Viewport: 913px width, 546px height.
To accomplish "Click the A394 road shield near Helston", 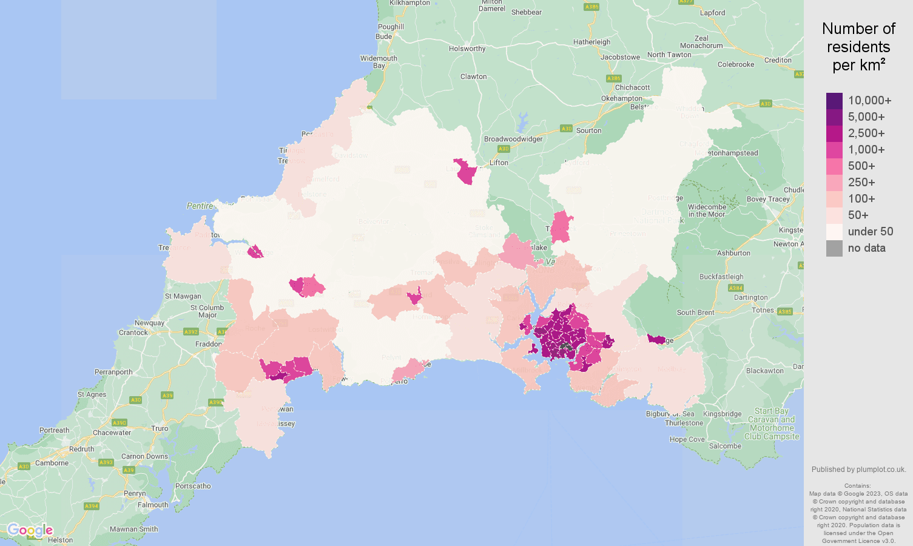I will 92,506.
